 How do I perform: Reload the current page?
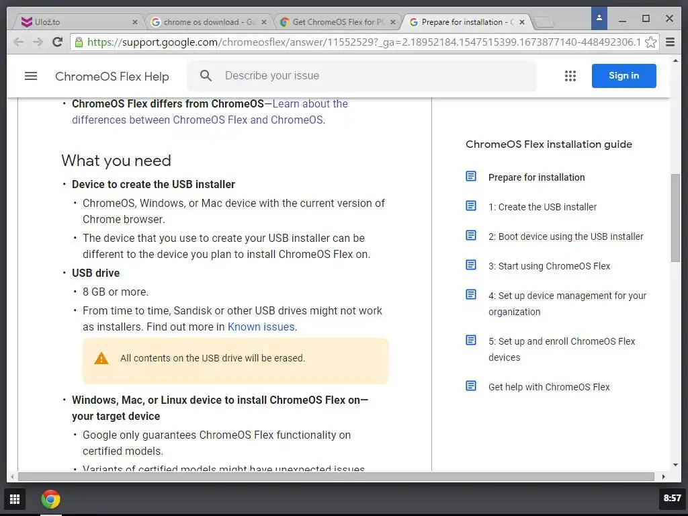(57, 42)
